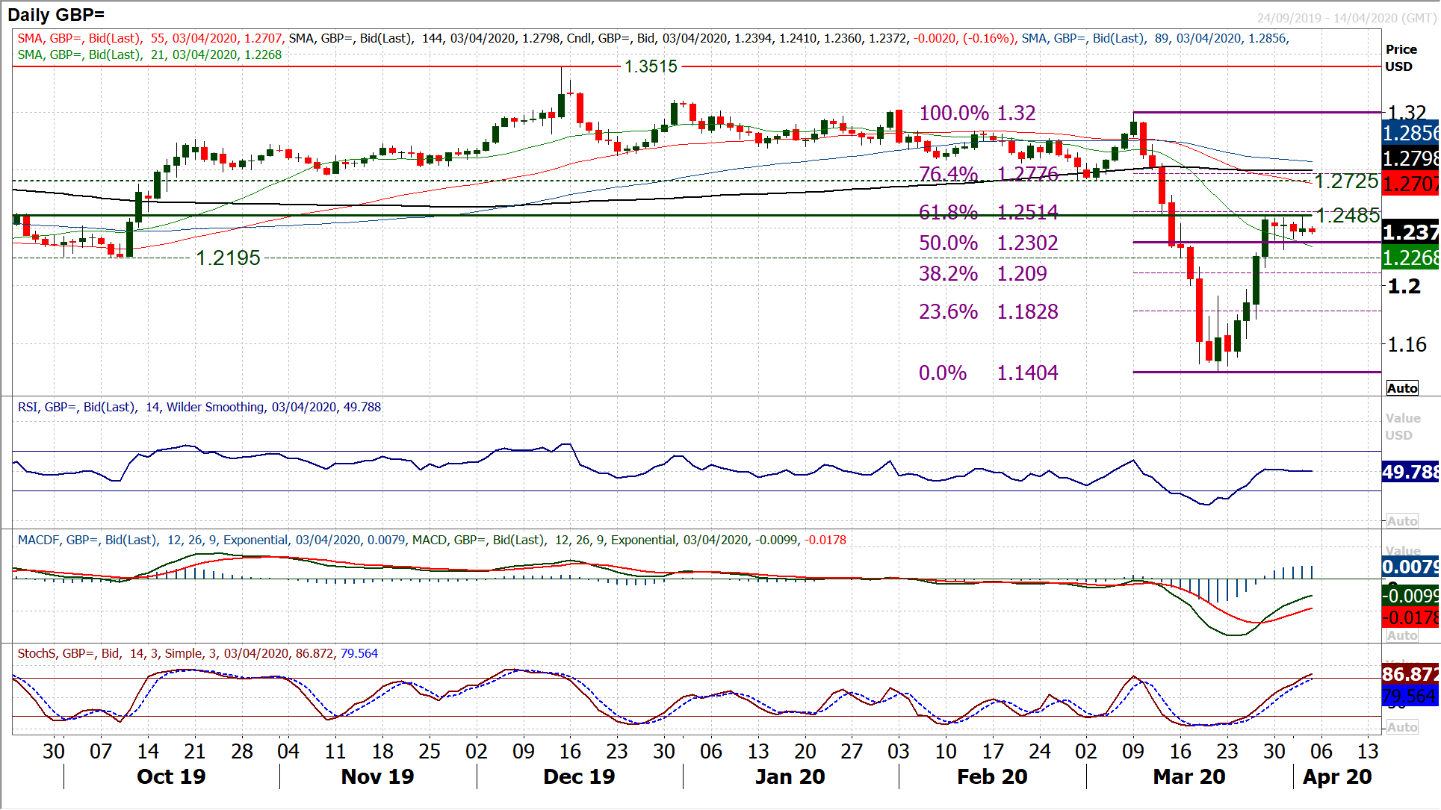The width and height of the screenshot is (1441, 810).
Task: Click the date range 24/09/2019 - 14/04/2020 label
Action: click(x=1346, y=18)
